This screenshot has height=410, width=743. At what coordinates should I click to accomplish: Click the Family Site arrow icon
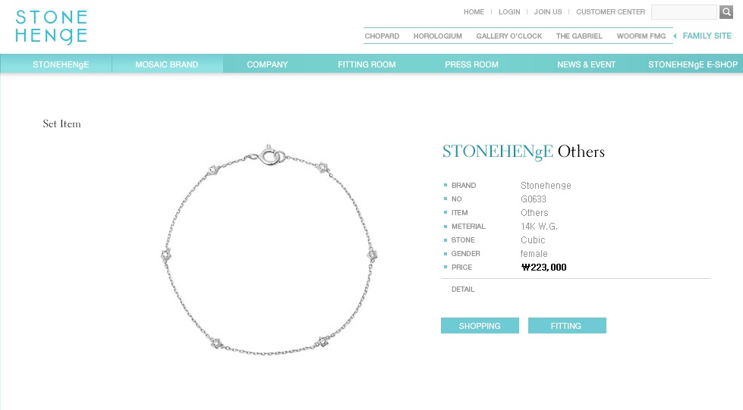pyautogui.click(x=675, y=36)
